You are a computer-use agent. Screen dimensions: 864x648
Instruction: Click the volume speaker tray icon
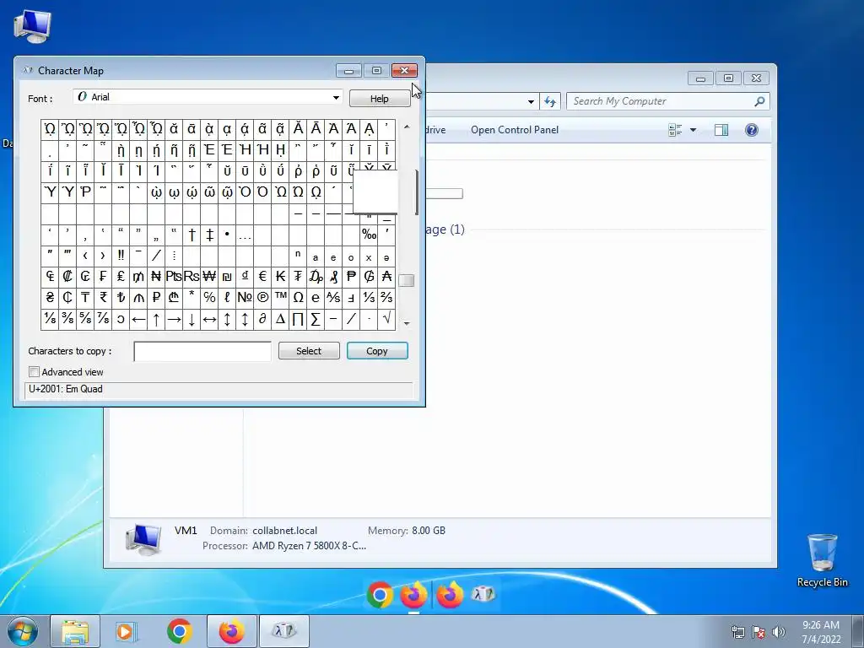tap(778, 632)
